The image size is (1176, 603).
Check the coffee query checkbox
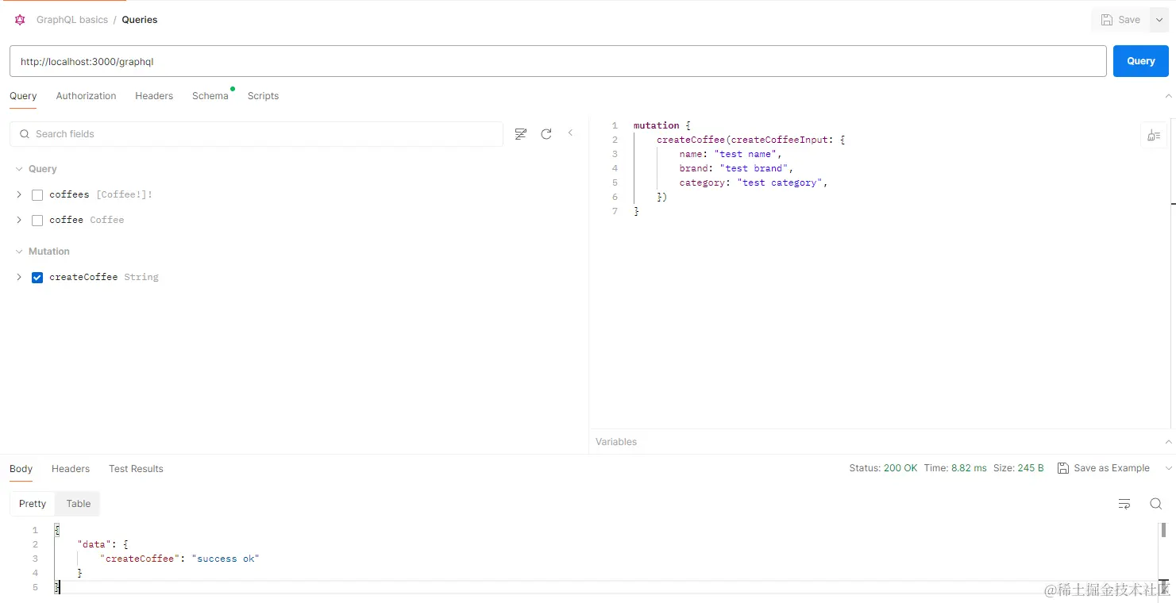coord(37,221)
